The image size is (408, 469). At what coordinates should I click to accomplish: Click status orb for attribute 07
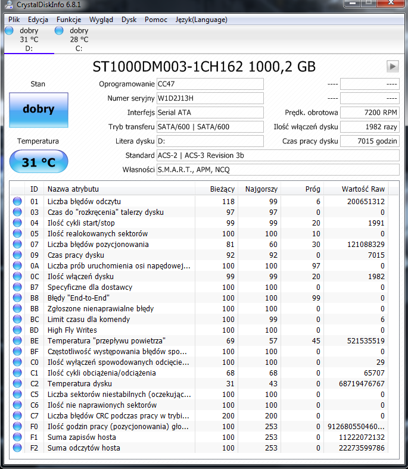(x=17, y=245)
